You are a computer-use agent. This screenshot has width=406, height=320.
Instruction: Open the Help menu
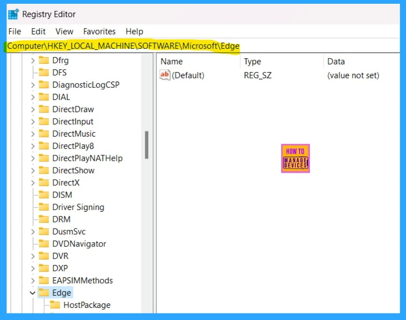click(135, 31)
